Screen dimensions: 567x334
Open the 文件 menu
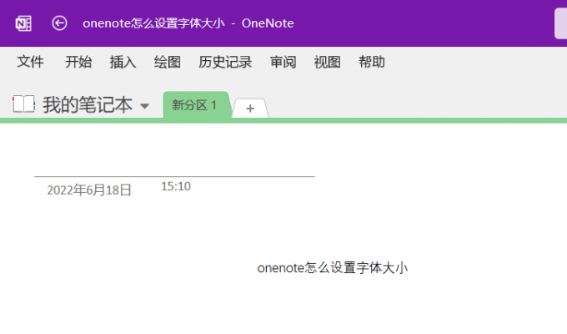(x=30, y=62)
